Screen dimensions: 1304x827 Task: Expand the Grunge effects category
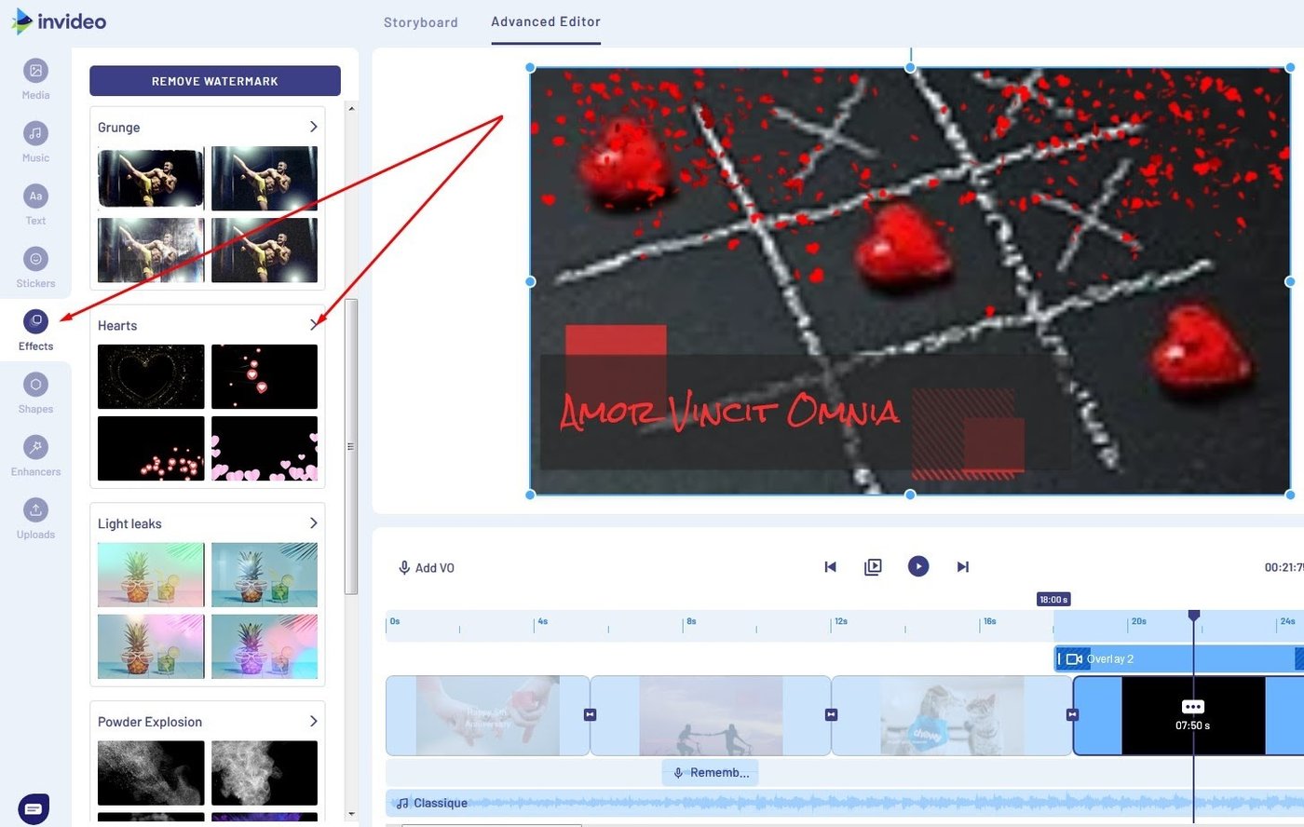(x=316, y=127)
